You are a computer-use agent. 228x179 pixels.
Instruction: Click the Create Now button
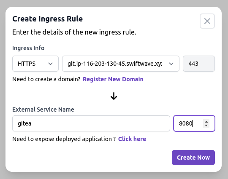pyautogui.click(x=193, y=158)
